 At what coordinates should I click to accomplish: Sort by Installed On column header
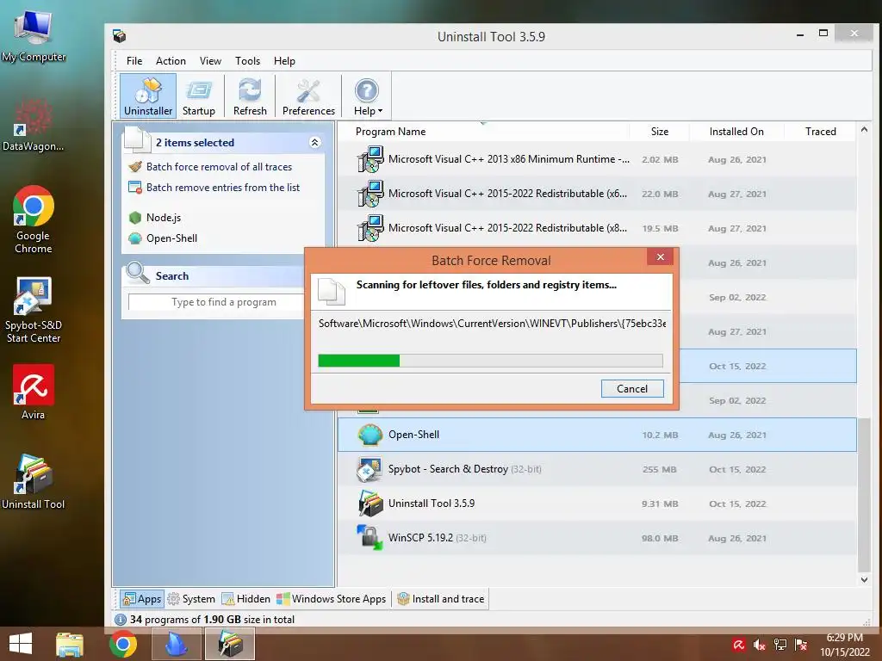(x=736, y=132)
